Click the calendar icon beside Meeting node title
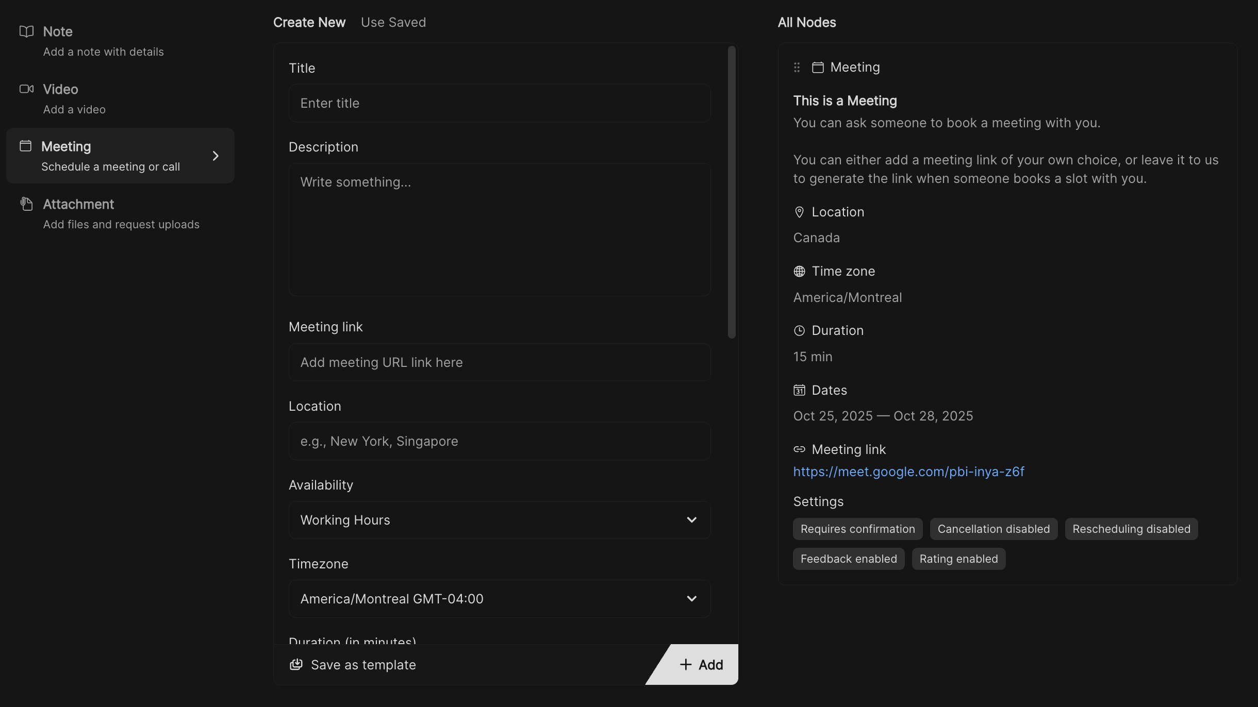1258x707 pixels. pyautogui.click(x=818, y=68)
